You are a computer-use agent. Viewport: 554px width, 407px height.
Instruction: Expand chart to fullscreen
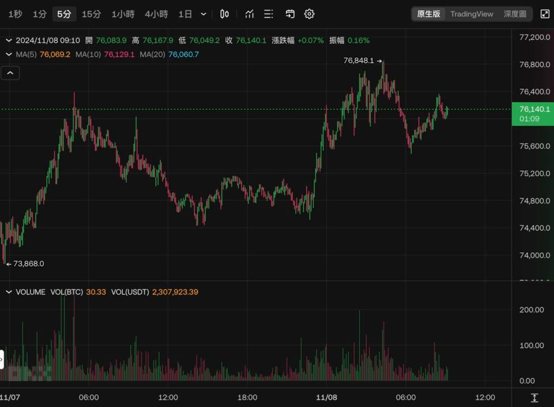(545, 14)
